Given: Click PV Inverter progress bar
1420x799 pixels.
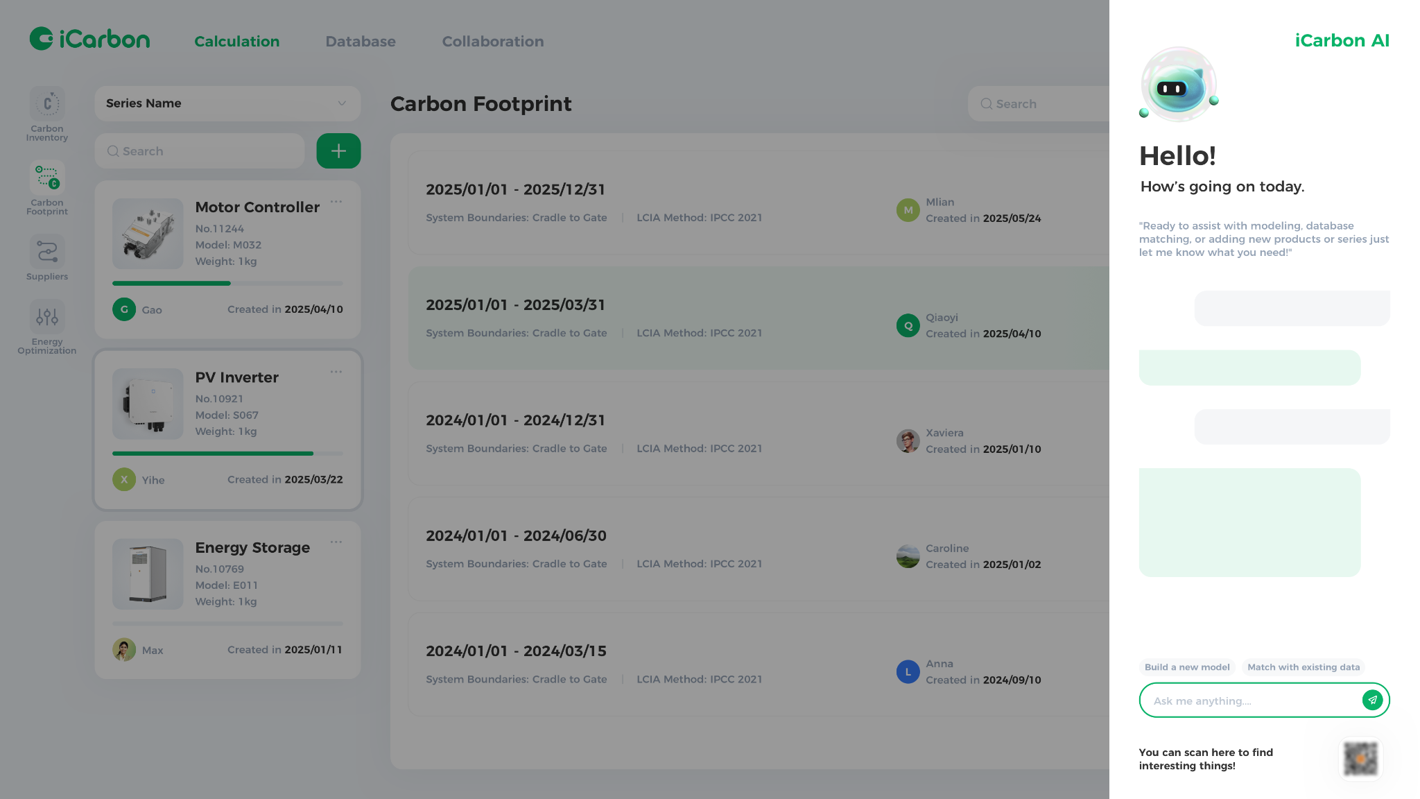Looking at the screenshot, I should point(227,454).
